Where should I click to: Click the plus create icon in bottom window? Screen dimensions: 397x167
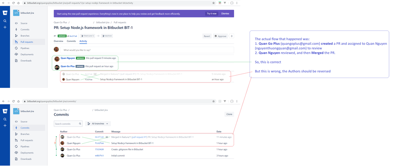[5, 125]
